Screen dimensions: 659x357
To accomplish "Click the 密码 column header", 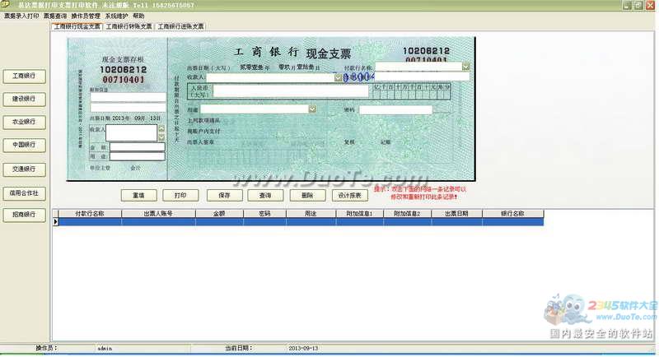I will point(264,214).
